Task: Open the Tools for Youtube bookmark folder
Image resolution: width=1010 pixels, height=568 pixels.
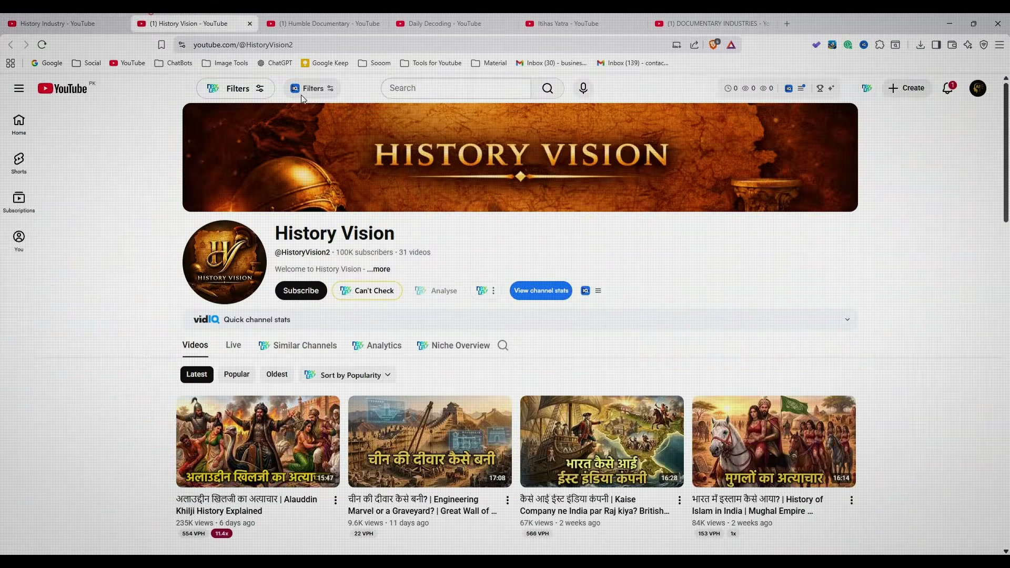Action: click(431, 63)
